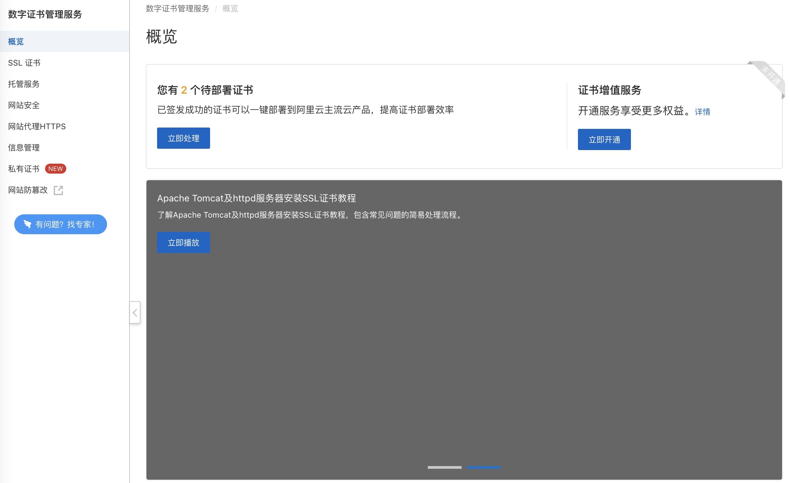Click 立即开通 for 证书增值服务
The image size is (790, 483).
tap(604, 139)
